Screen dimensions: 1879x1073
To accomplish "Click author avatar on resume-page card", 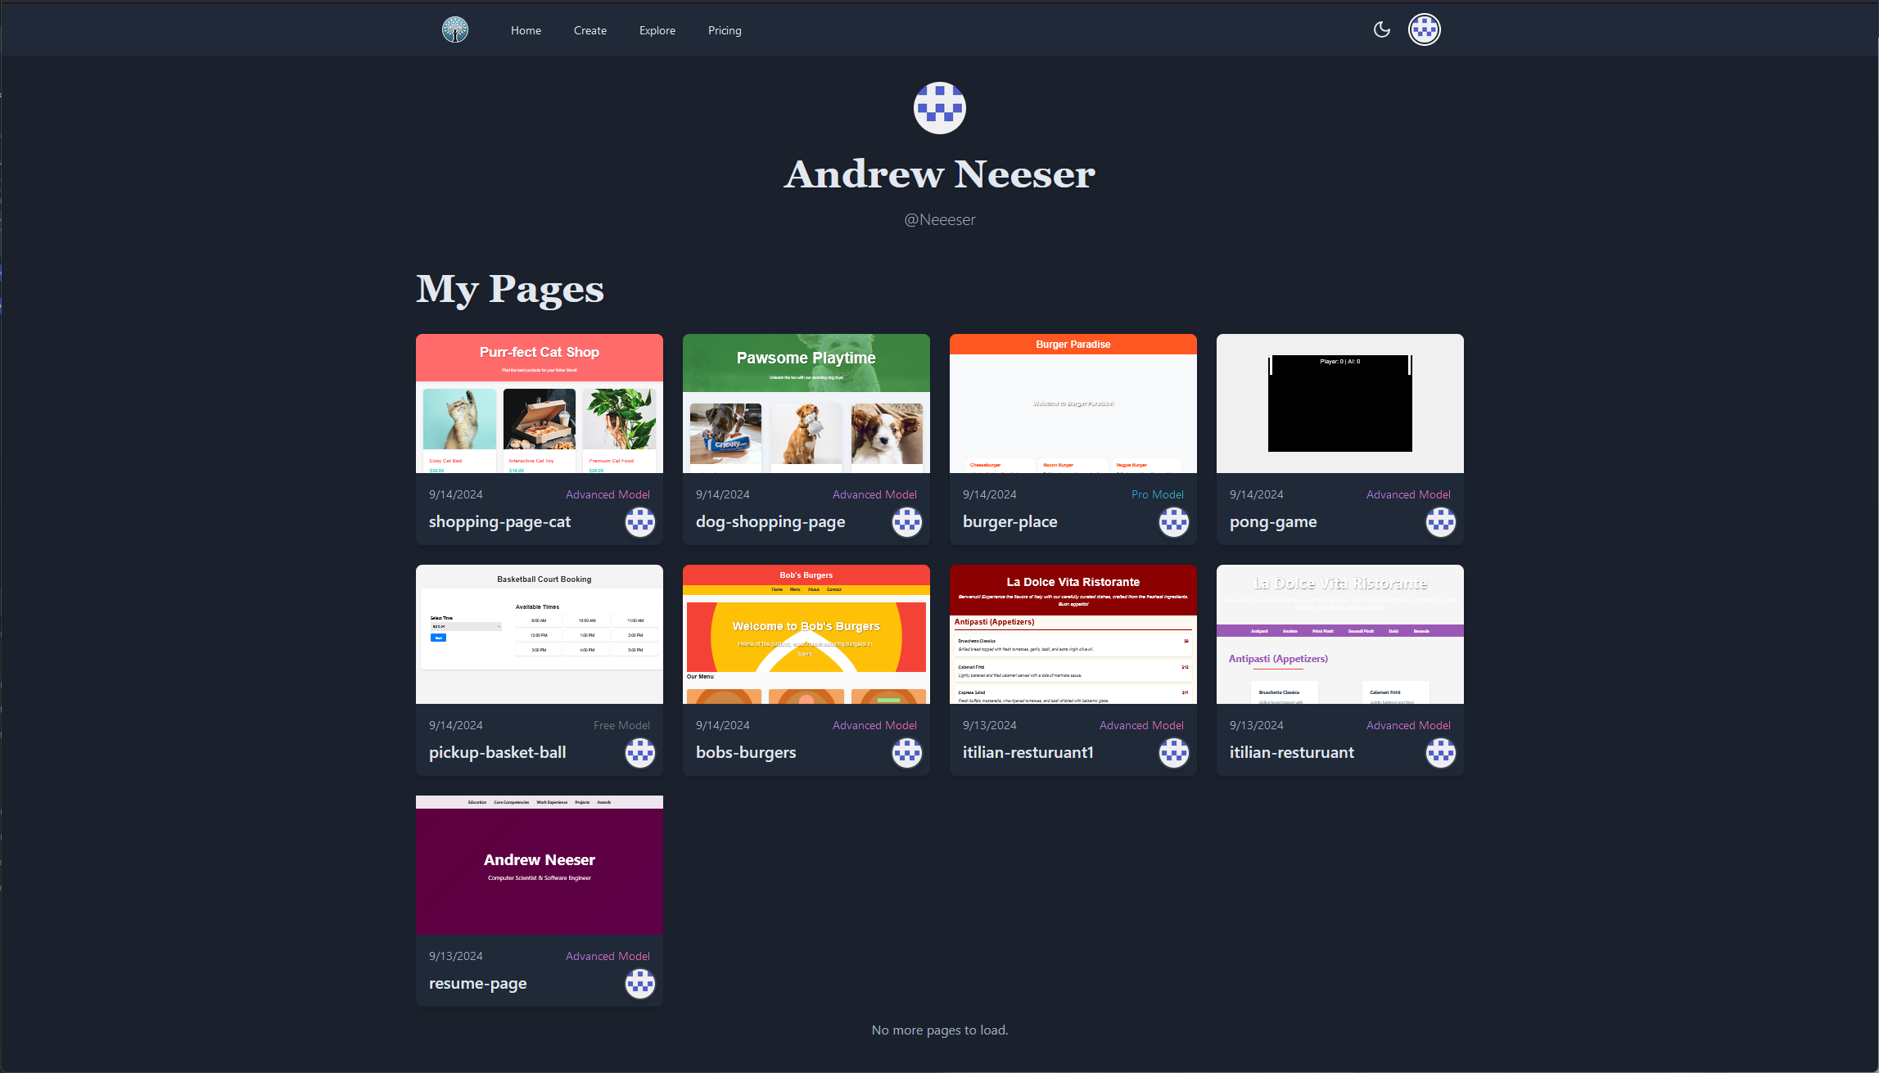I will click(x=639, y=983).
